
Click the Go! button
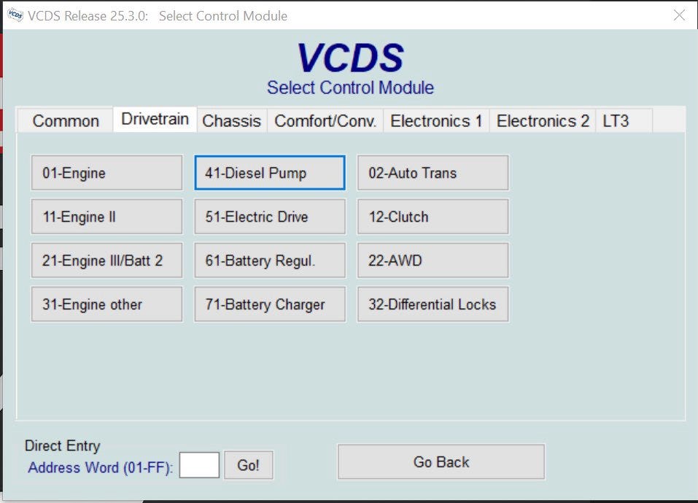[249, 465]
